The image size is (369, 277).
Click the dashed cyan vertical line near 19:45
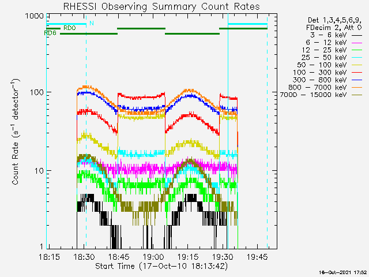(268, 131)
